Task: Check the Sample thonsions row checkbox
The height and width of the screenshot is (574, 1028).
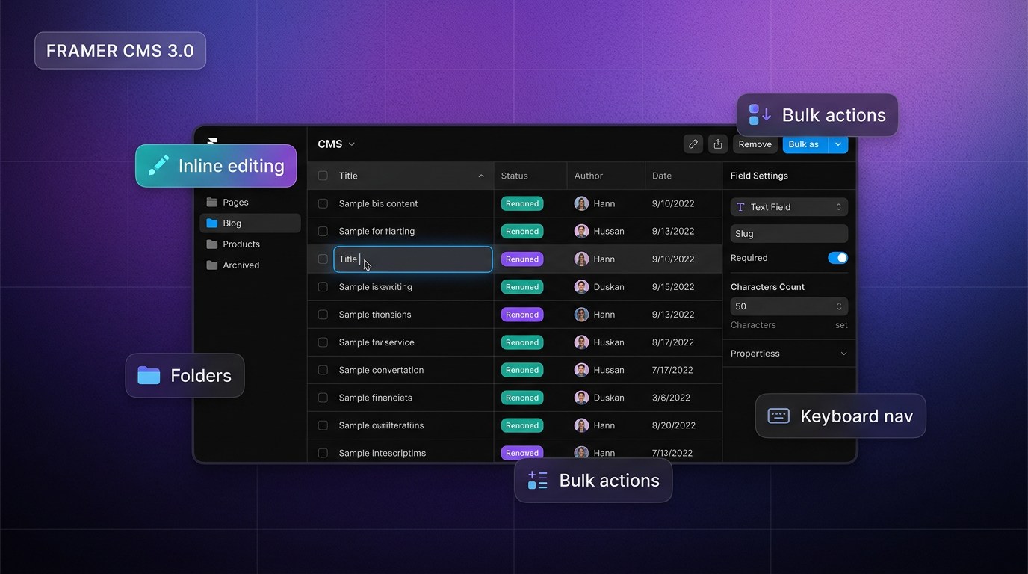Action: pyautogui.click(x=323, y=315)
